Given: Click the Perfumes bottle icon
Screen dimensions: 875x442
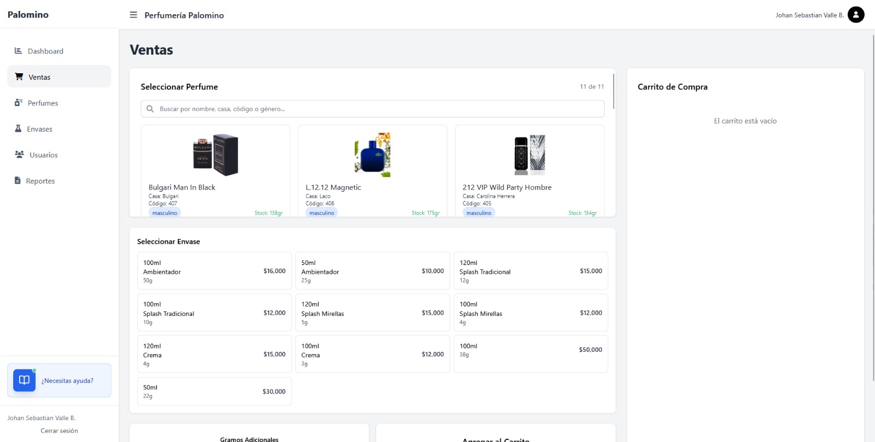Looking at the screenshot, I should click(x=19, y=102).
